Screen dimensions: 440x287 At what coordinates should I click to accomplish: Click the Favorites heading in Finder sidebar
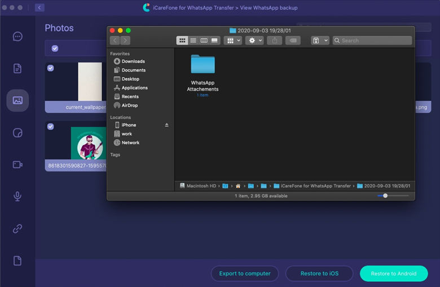point(120,54)
